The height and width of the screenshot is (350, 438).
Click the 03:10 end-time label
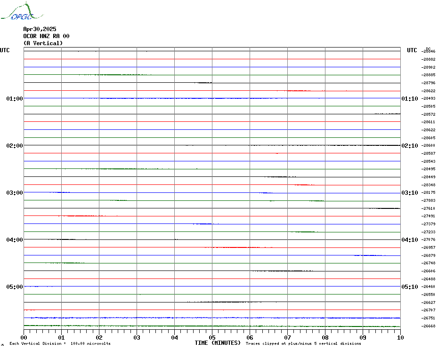(x=410, y=192)
